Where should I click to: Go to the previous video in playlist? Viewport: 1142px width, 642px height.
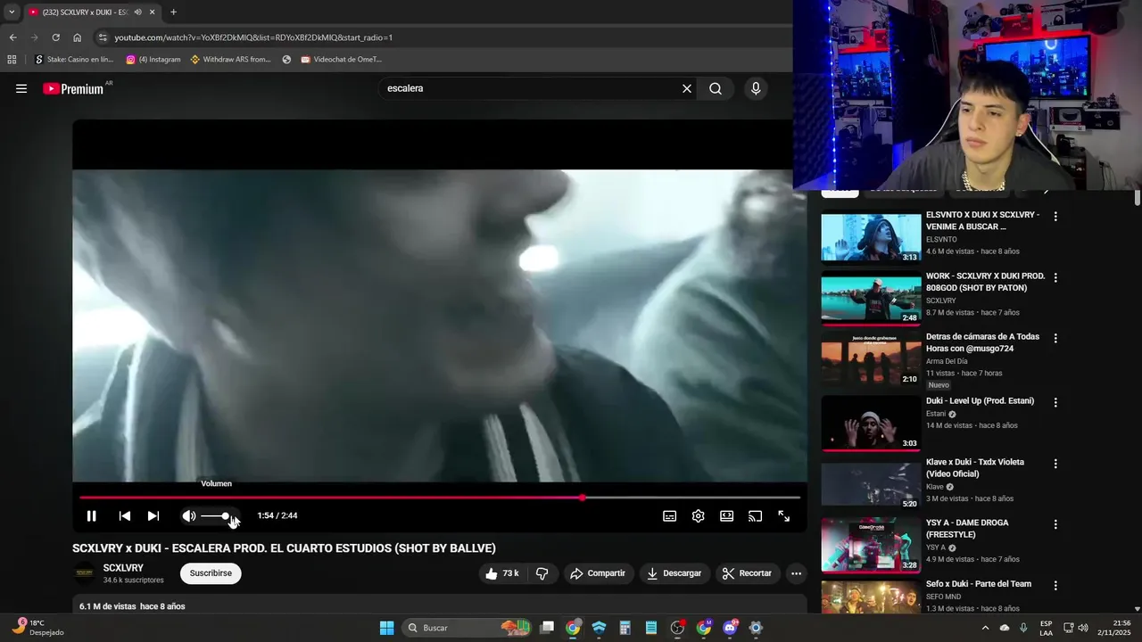(x=125, y=516)
